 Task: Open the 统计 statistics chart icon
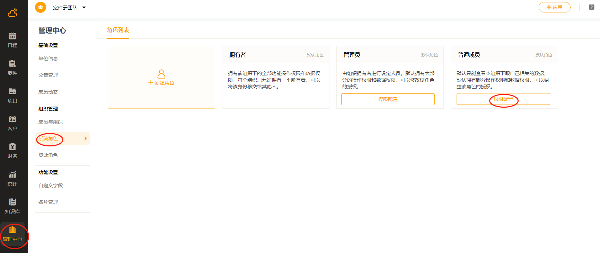[12, 174]
